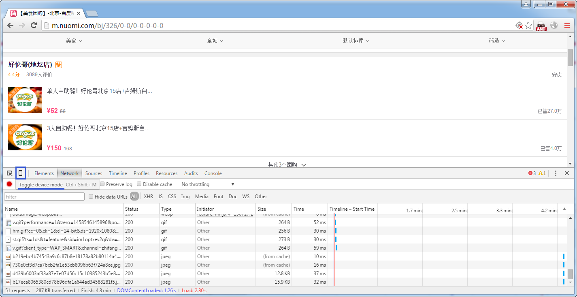The image size is (577, 297).
Task: Activate the DevTools inspect element cursor icon
Action: pos(9,173)
